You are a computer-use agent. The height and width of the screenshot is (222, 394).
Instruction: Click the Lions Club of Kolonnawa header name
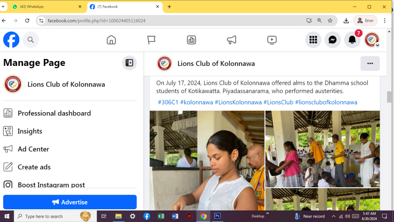pyautogui.click(x=216, y=64)
